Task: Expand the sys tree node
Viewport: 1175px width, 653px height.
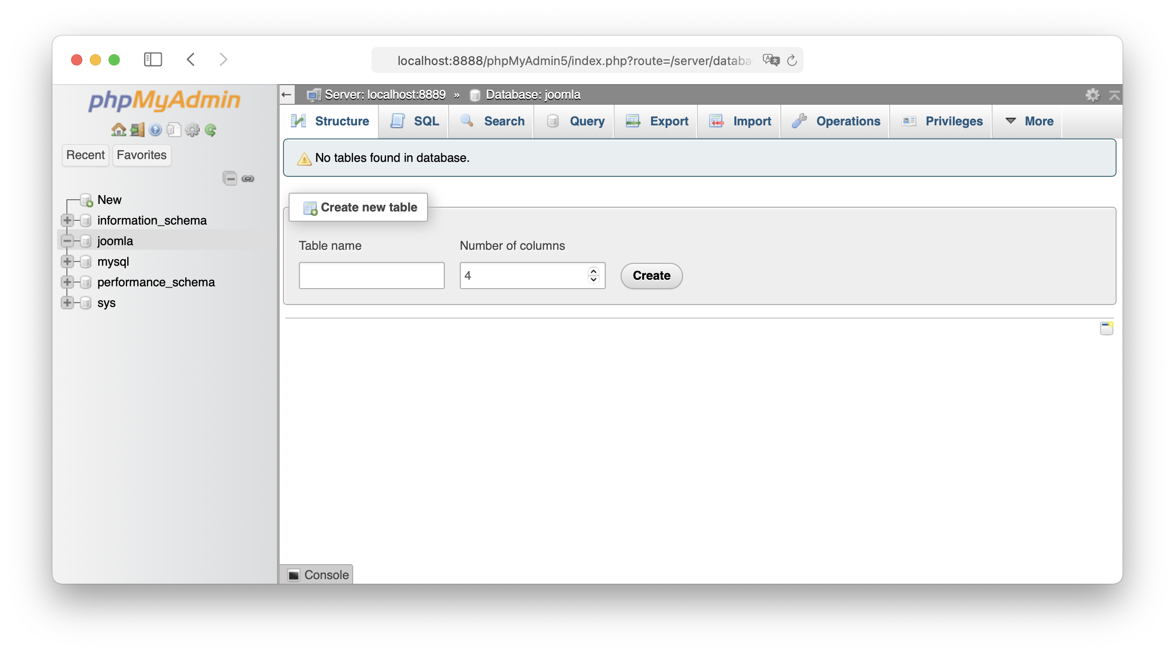Action: point(67,303)
